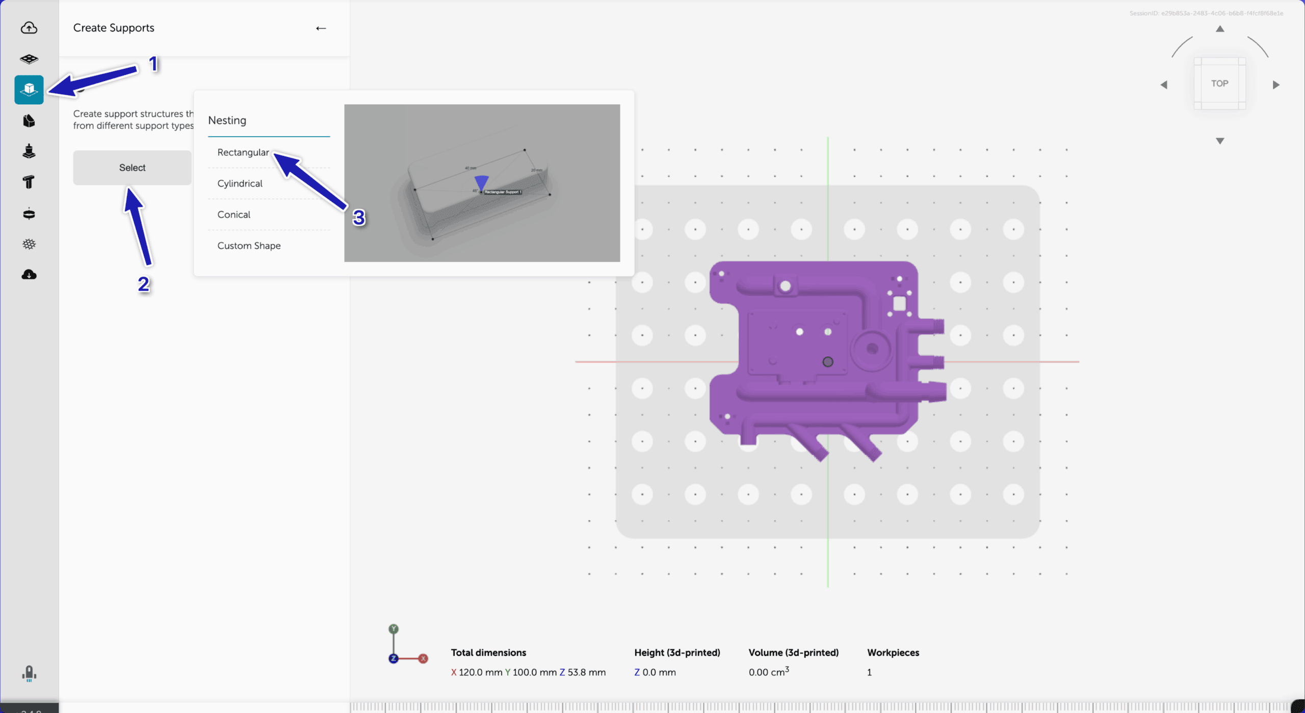Screen dimensions: 1305x713
Task: Select Custom Shape support option
Action: pos(249,246)
